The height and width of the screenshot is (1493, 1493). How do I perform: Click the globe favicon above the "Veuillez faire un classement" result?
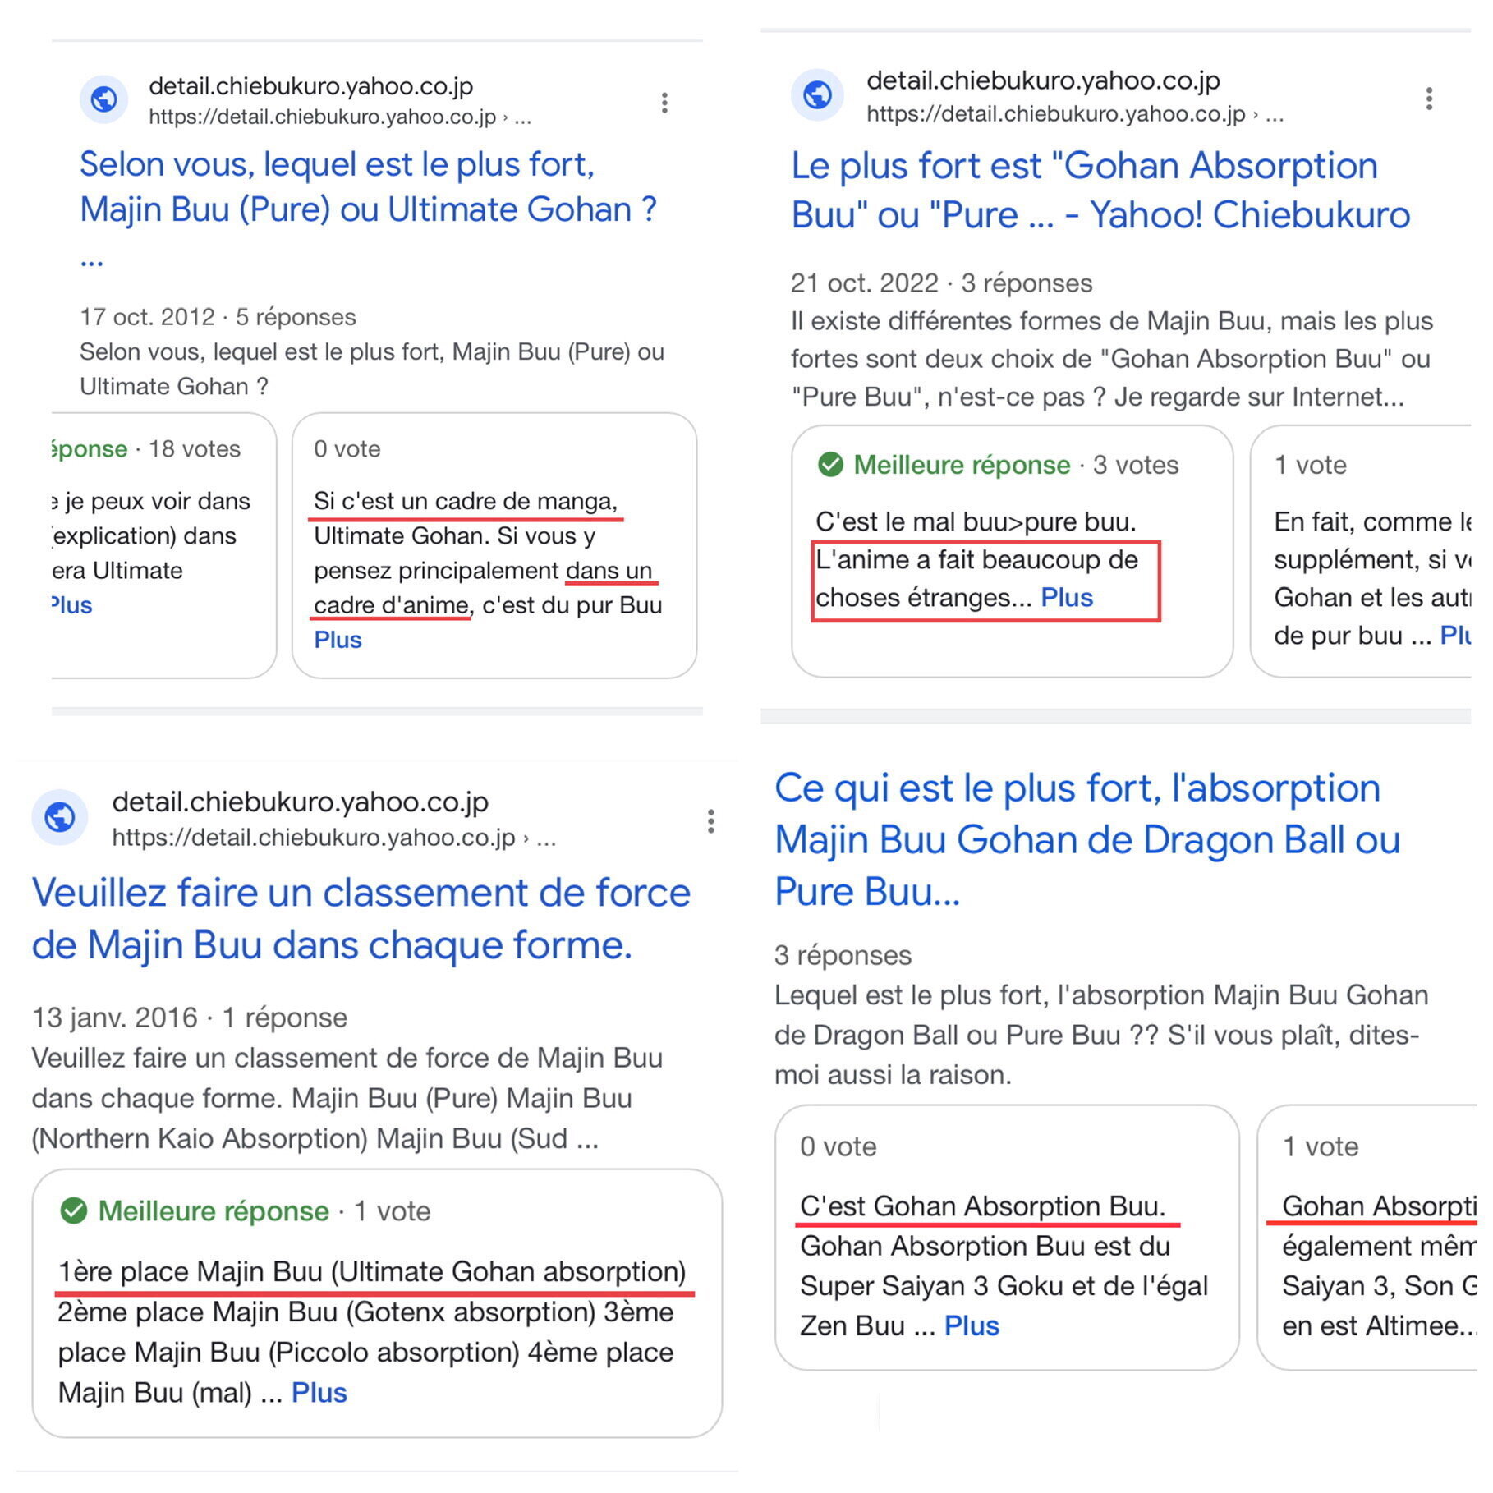[60, 817]
